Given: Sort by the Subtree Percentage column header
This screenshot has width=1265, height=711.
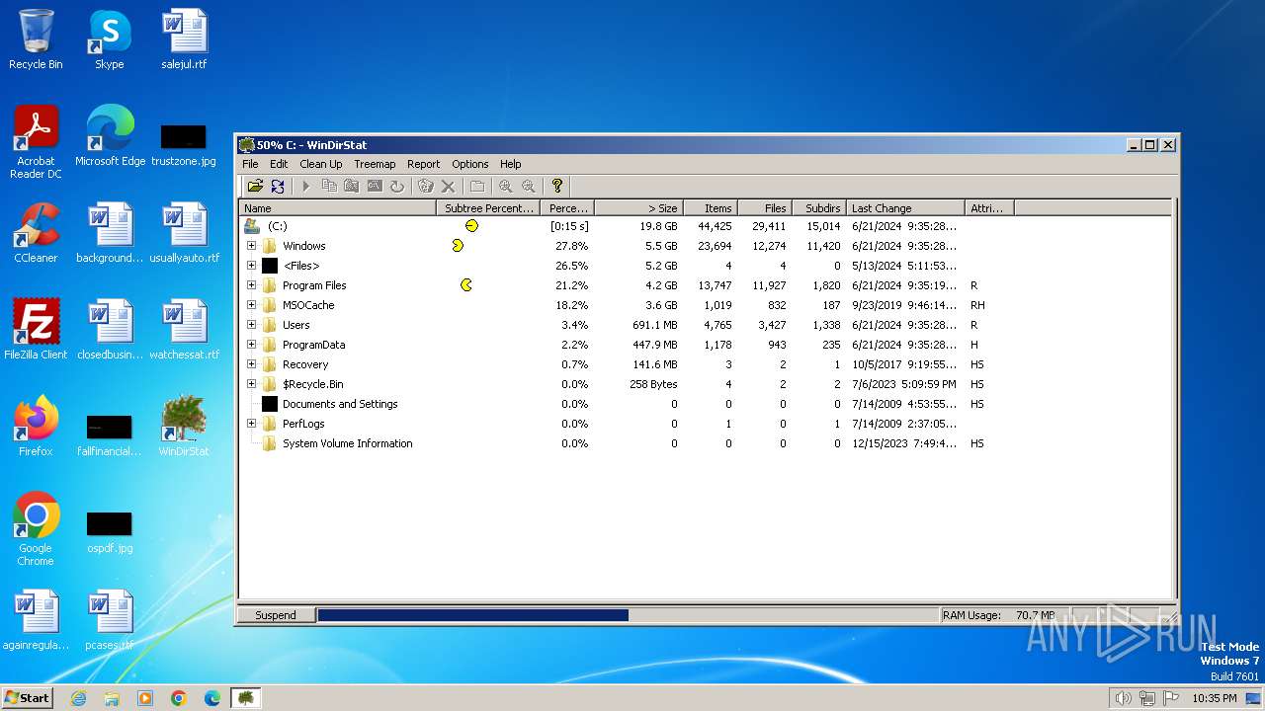Looking at the screenshot, I should pos(488,208).
